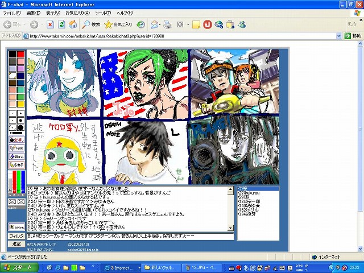The height and width of the screenshot is (273, 364).
Task: Click the chat log scroll-up arrow
Action: point(230,189)
